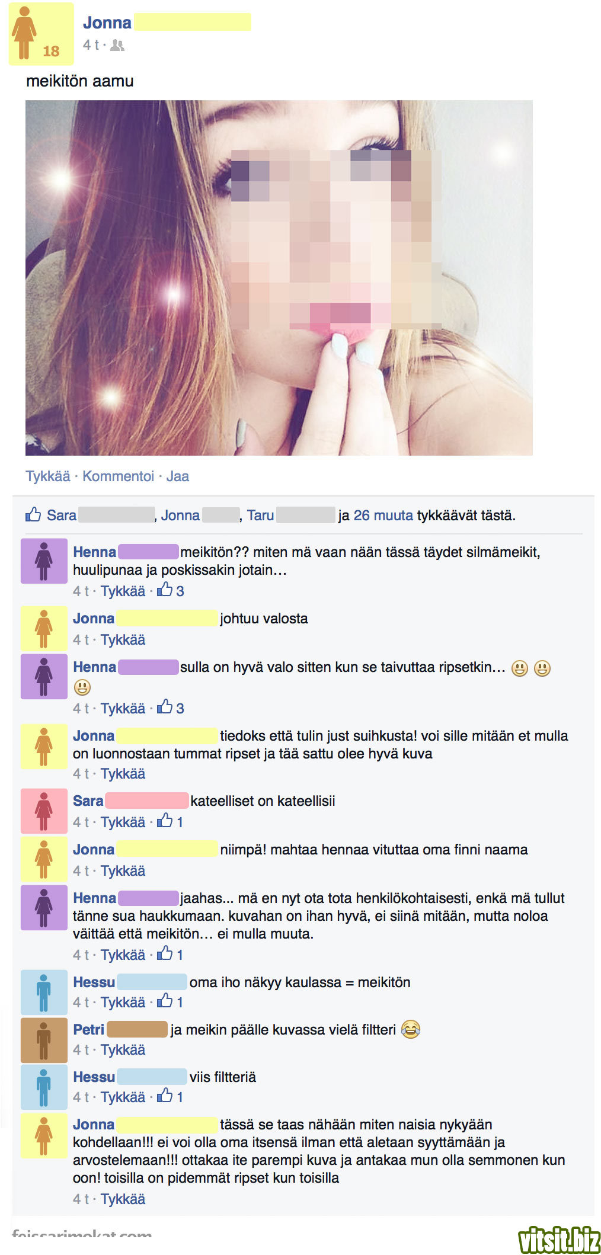Open Henna's purple avatar on the 'meikitön??' comment
Image resolution: width=601 pixels, height=1255 pixels.
pos(44,561)
